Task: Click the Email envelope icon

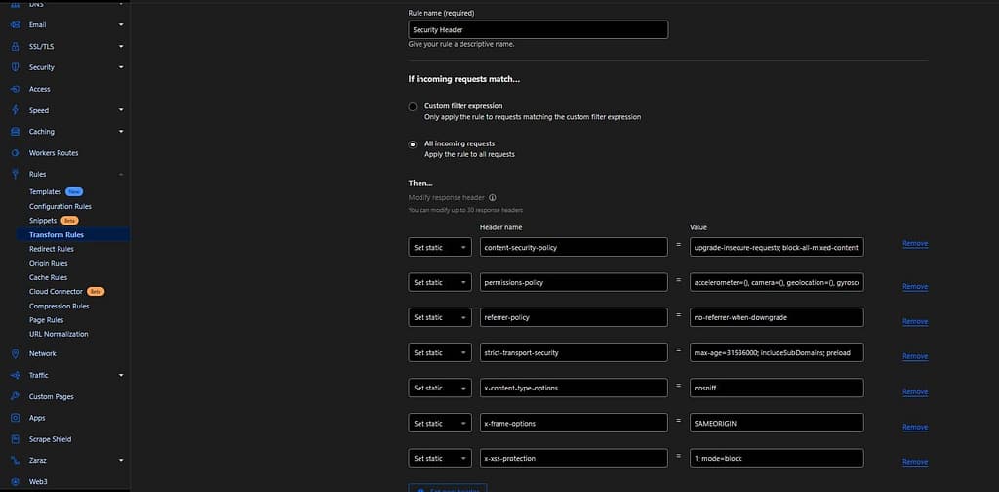Action: tap(15, 24)
